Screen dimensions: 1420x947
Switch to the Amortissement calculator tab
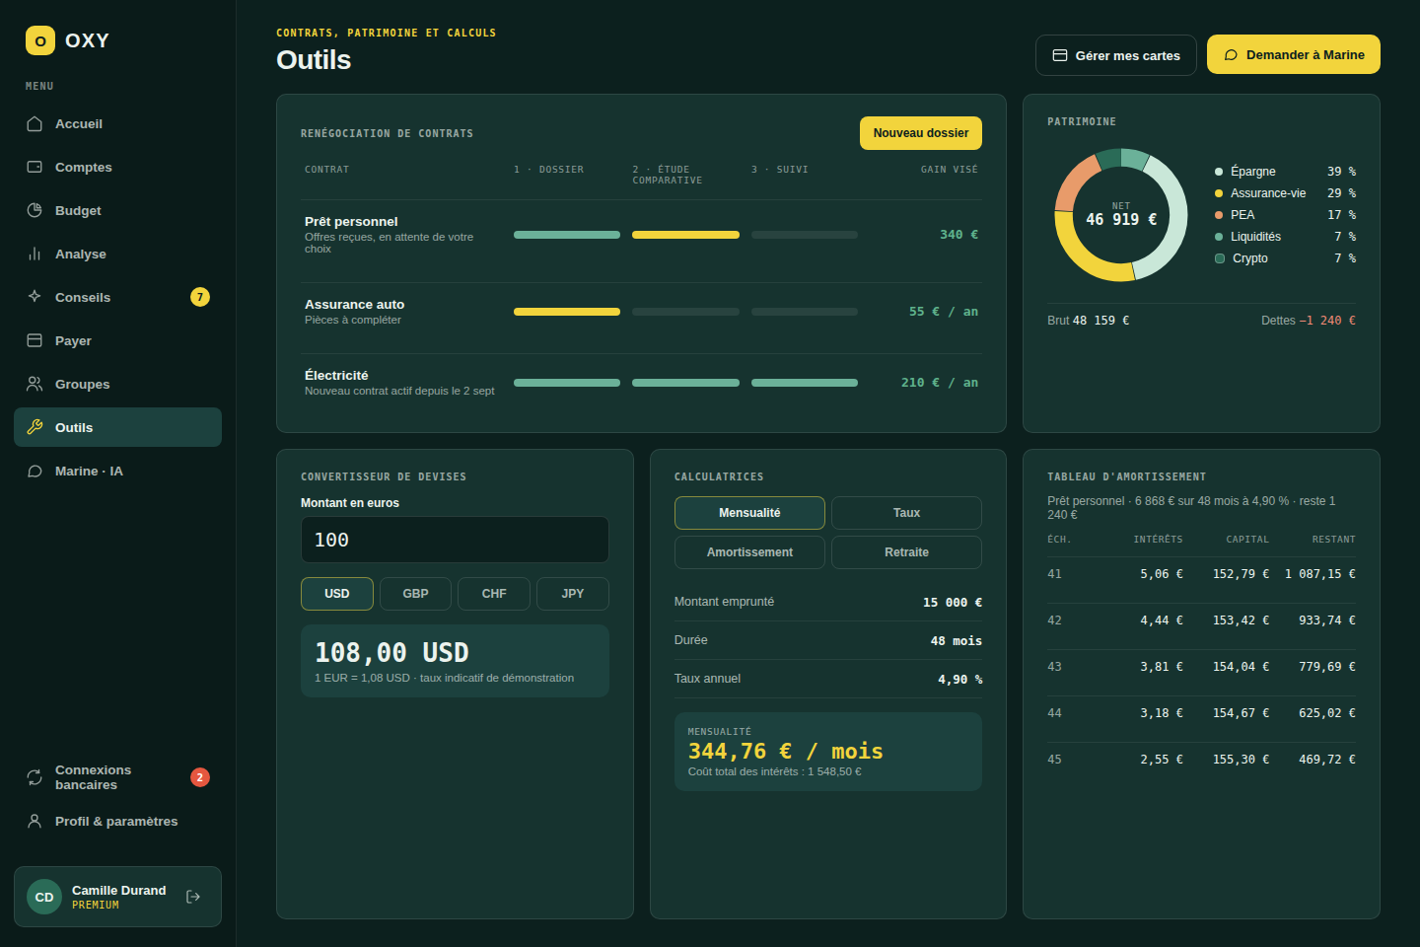(749, 552)
